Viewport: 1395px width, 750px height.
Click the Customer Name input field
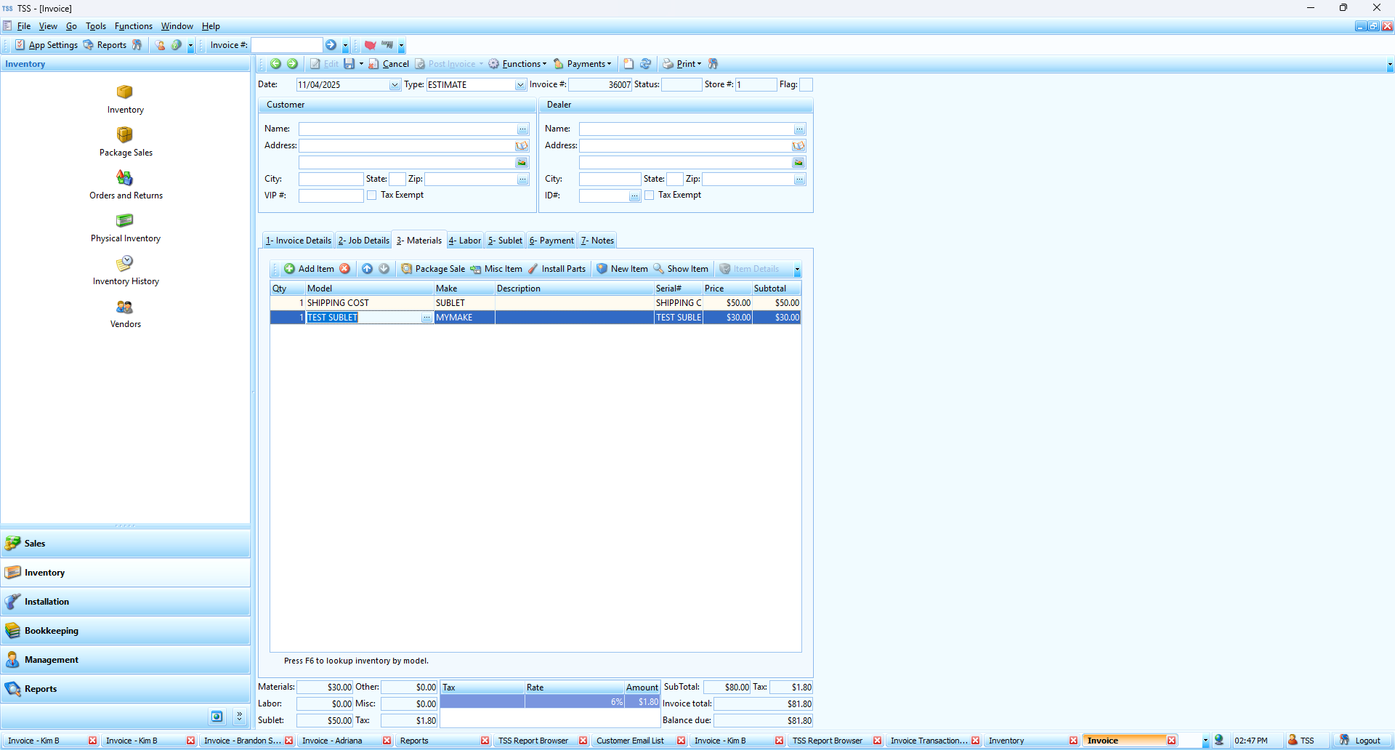[x=407, y=129]
